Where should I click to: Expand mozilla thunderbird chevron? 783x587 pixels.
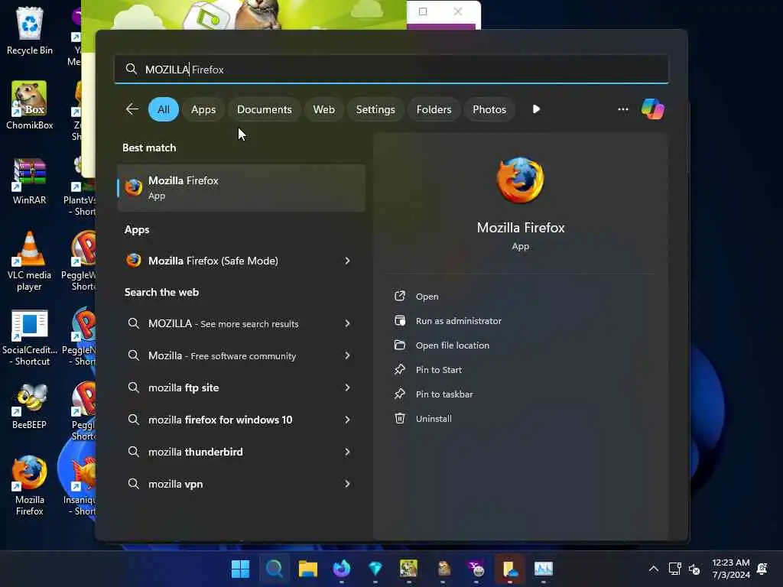coord(347,452)
